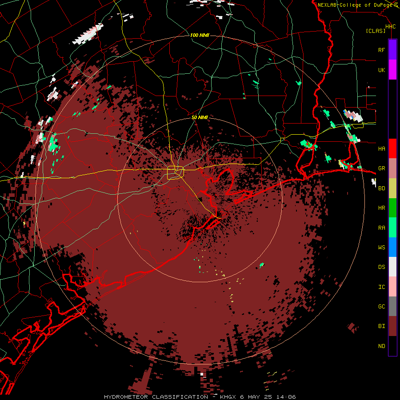Click the ND legend label
This screenshot has height=400, width=400.
click(x=381, y=346)
